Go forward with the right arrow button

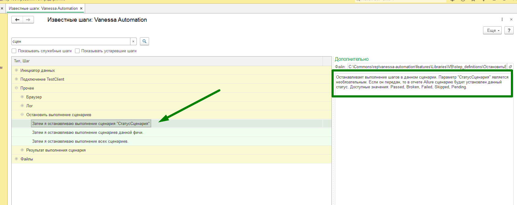[x=28, y=20]
